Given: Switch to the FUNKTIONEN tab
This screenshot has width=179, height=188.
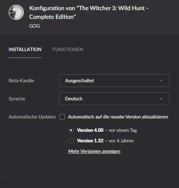Looking at the screenshot, I should [68, 49].
